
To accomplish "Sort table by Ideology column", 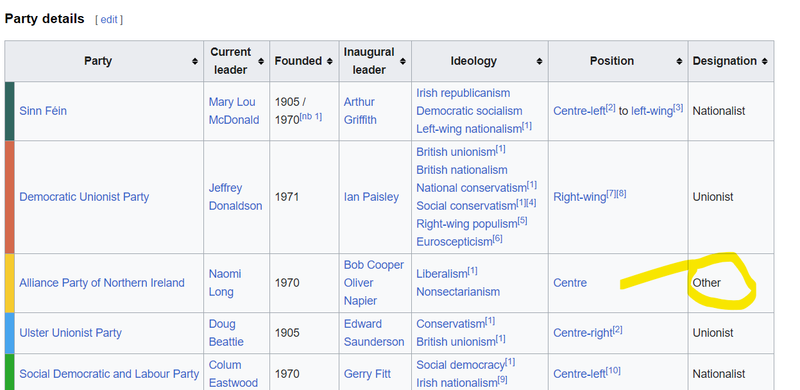I will 539,62.
